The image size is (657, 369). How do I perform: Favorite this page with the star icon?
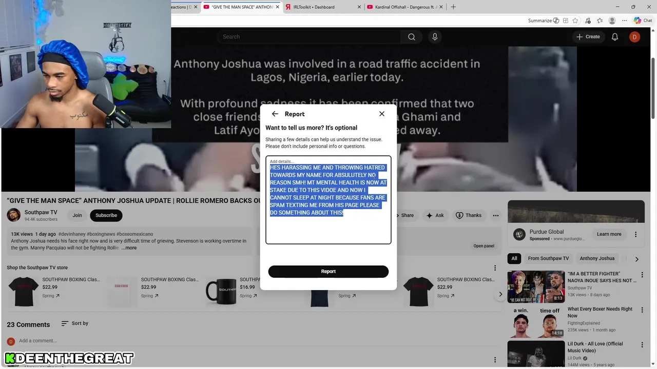pos(575,20)
